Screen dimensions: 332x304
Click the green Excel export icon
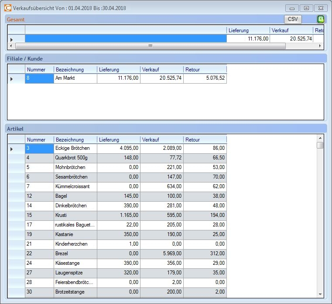point(321,19)
